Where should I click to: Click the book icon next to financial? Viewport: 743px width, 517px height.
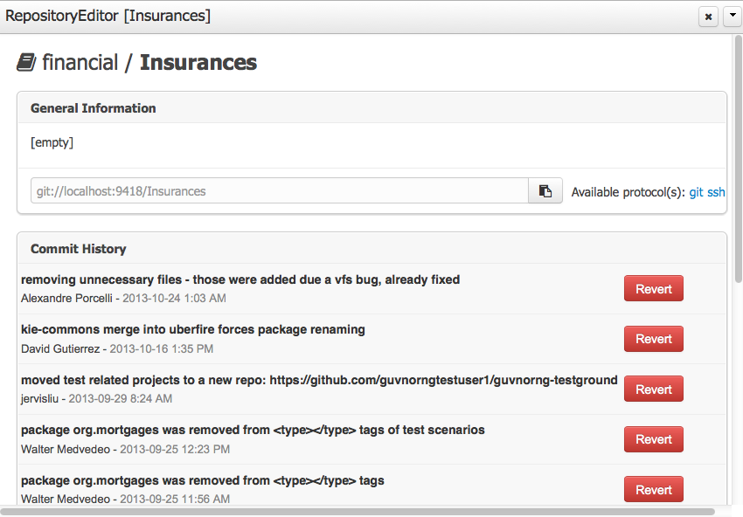tap(26, 63)
